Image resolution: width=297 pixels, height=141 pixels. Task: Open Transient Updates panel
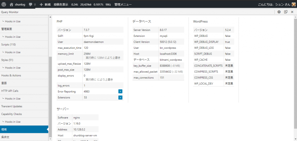point(24,106)
